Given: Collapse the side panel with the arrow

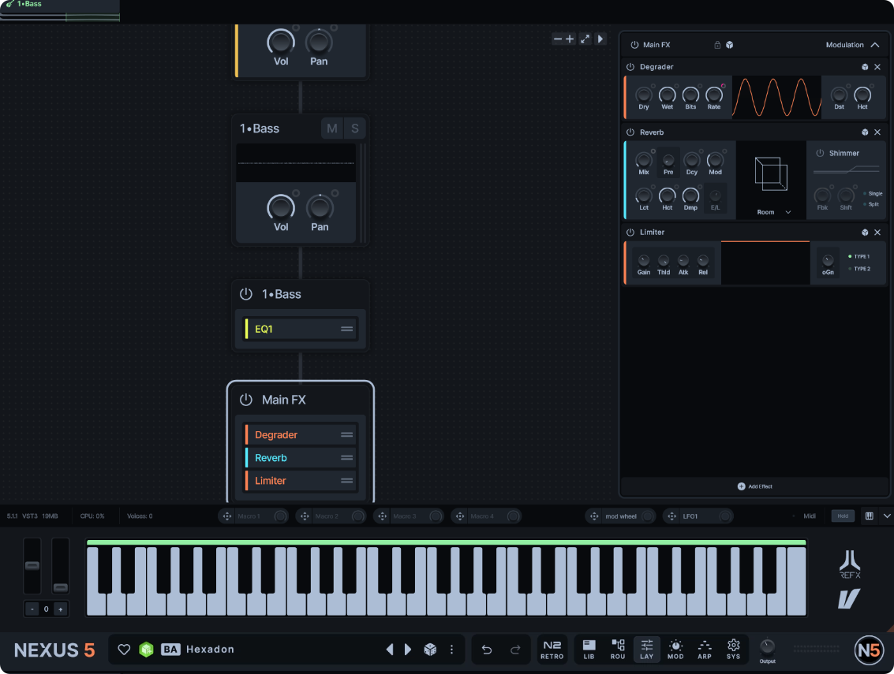Looking at the screenshot, I should (x=600, y=39).
